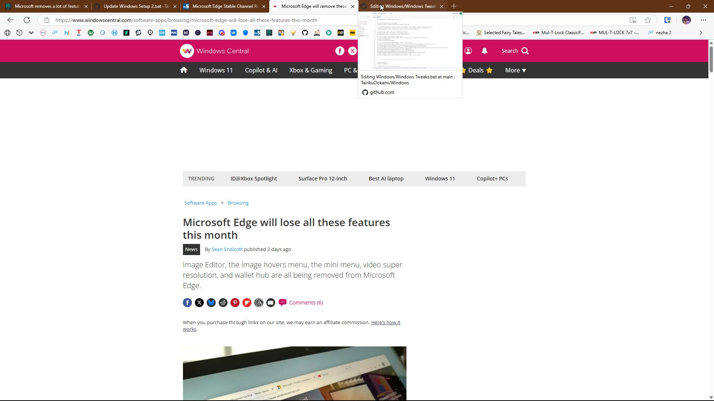Go to the Browsing breadcrumb
The width and height of the screenshot is (714, 401).
[x=238, y=203]
